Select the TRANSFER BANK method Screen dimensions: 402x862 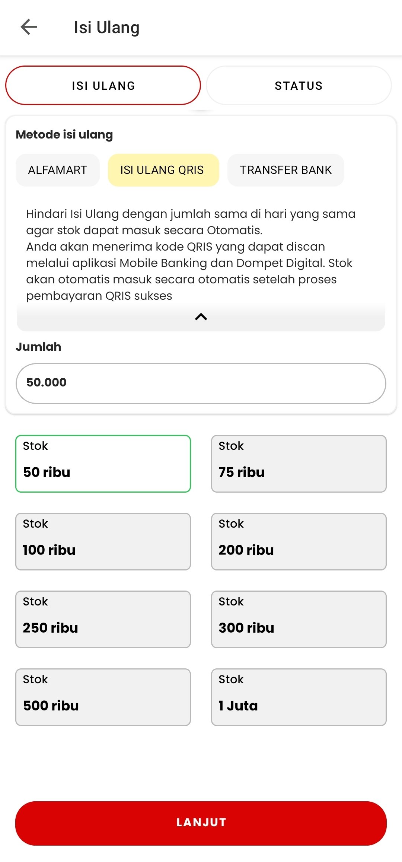pyautogui.click(x=285, y=170)
